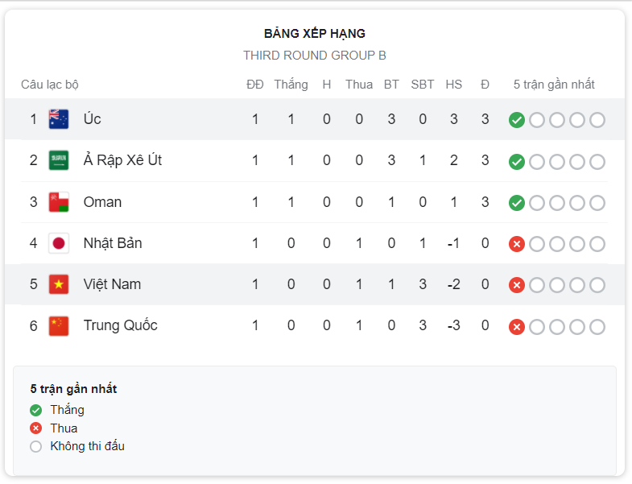
Task: Click the China flag icon
Action: [x=59, y=326]
